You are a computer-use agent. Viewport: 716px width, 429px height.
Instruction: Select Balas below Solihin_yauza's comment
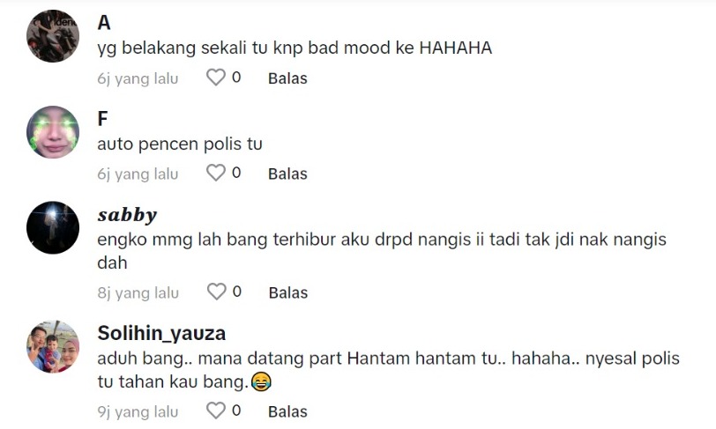coord(287,411)
